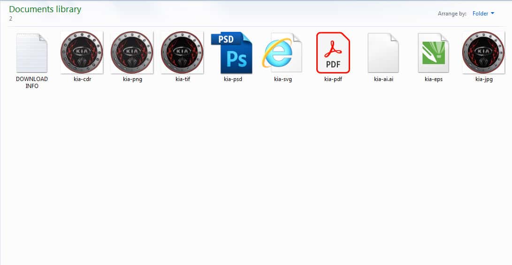
Task: Select the green CorelDRAW kia-eps icon
Action: coord(433,53)
